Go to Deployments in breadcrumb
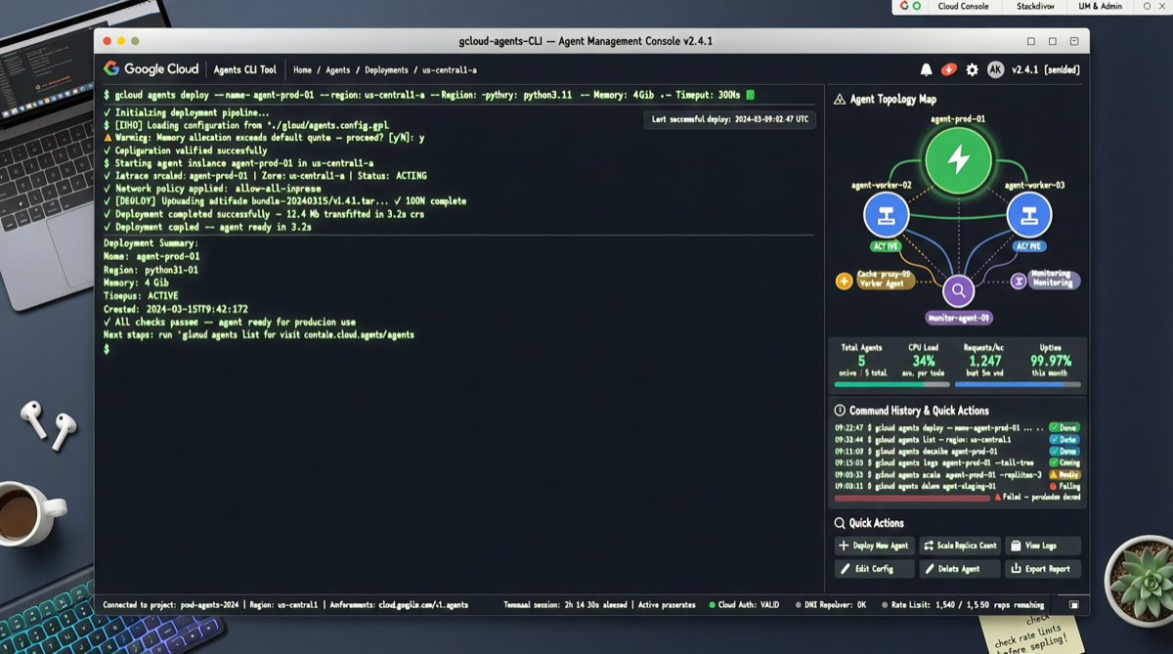Screen dimensions: 1173x654 (x=386, y=70)
